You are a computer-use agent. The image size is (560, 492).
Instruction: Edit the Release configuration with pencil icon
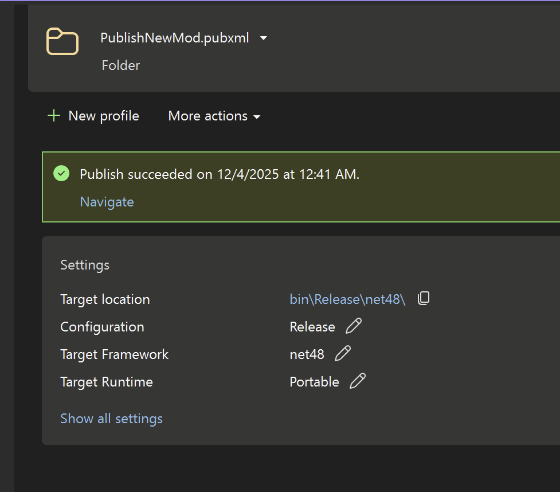point(354,326)
